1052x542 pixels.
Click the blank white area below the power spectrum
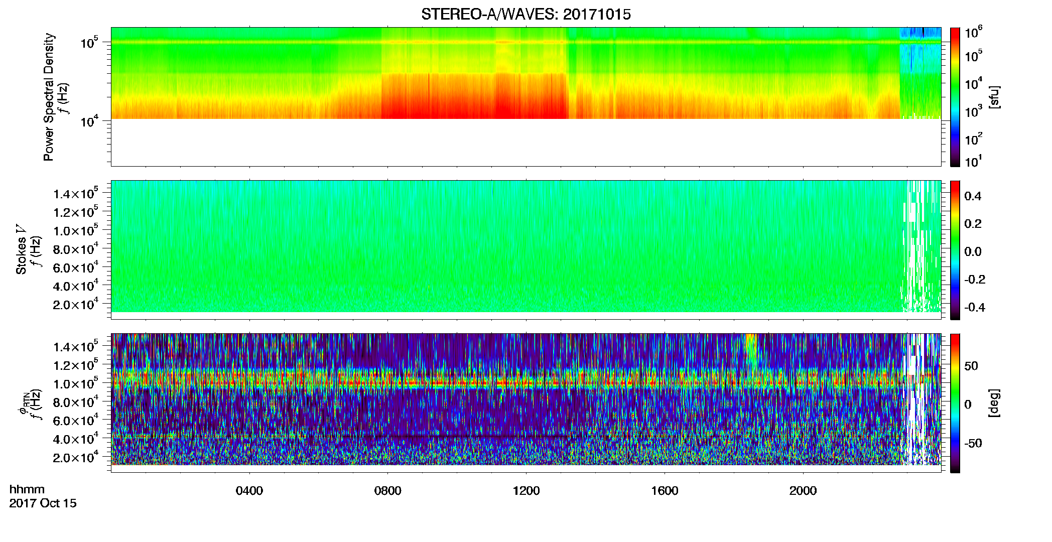point(525,143)
